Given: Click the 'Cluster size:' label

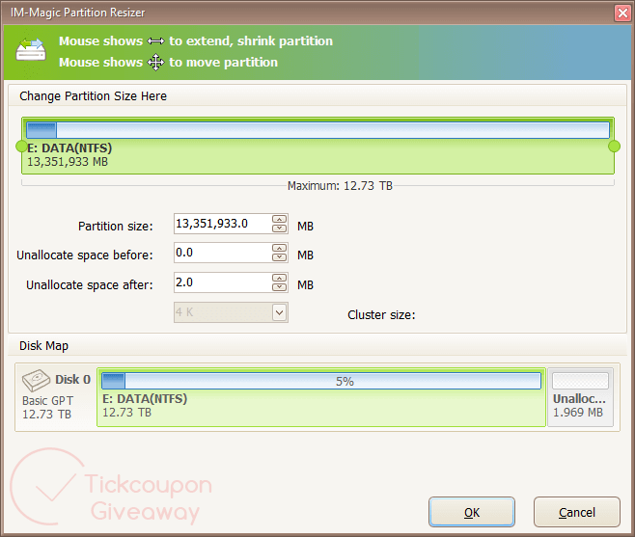Looking at the screenshot, I should coord(381,315).
